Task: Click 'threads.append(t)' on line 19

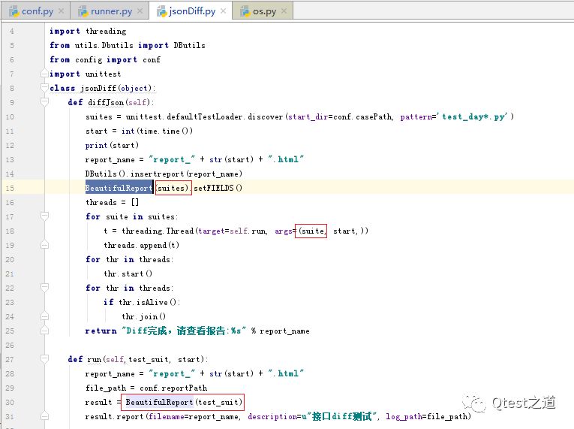Action: point(141,245)
